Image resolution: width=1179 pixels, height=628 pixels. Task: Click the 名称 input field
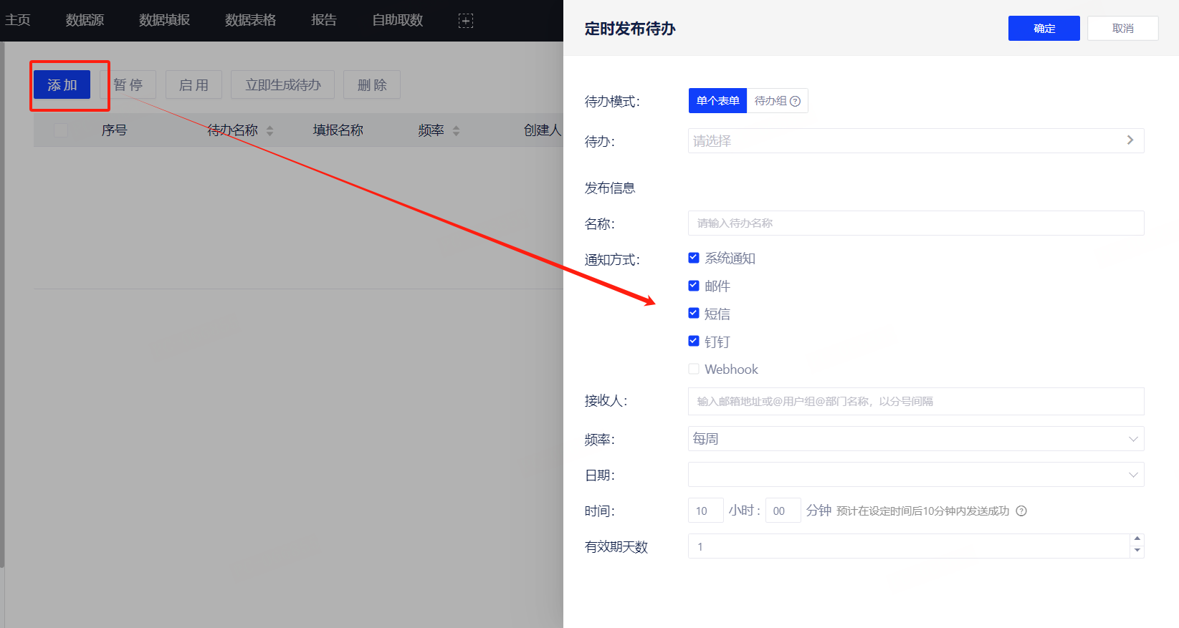915,223
